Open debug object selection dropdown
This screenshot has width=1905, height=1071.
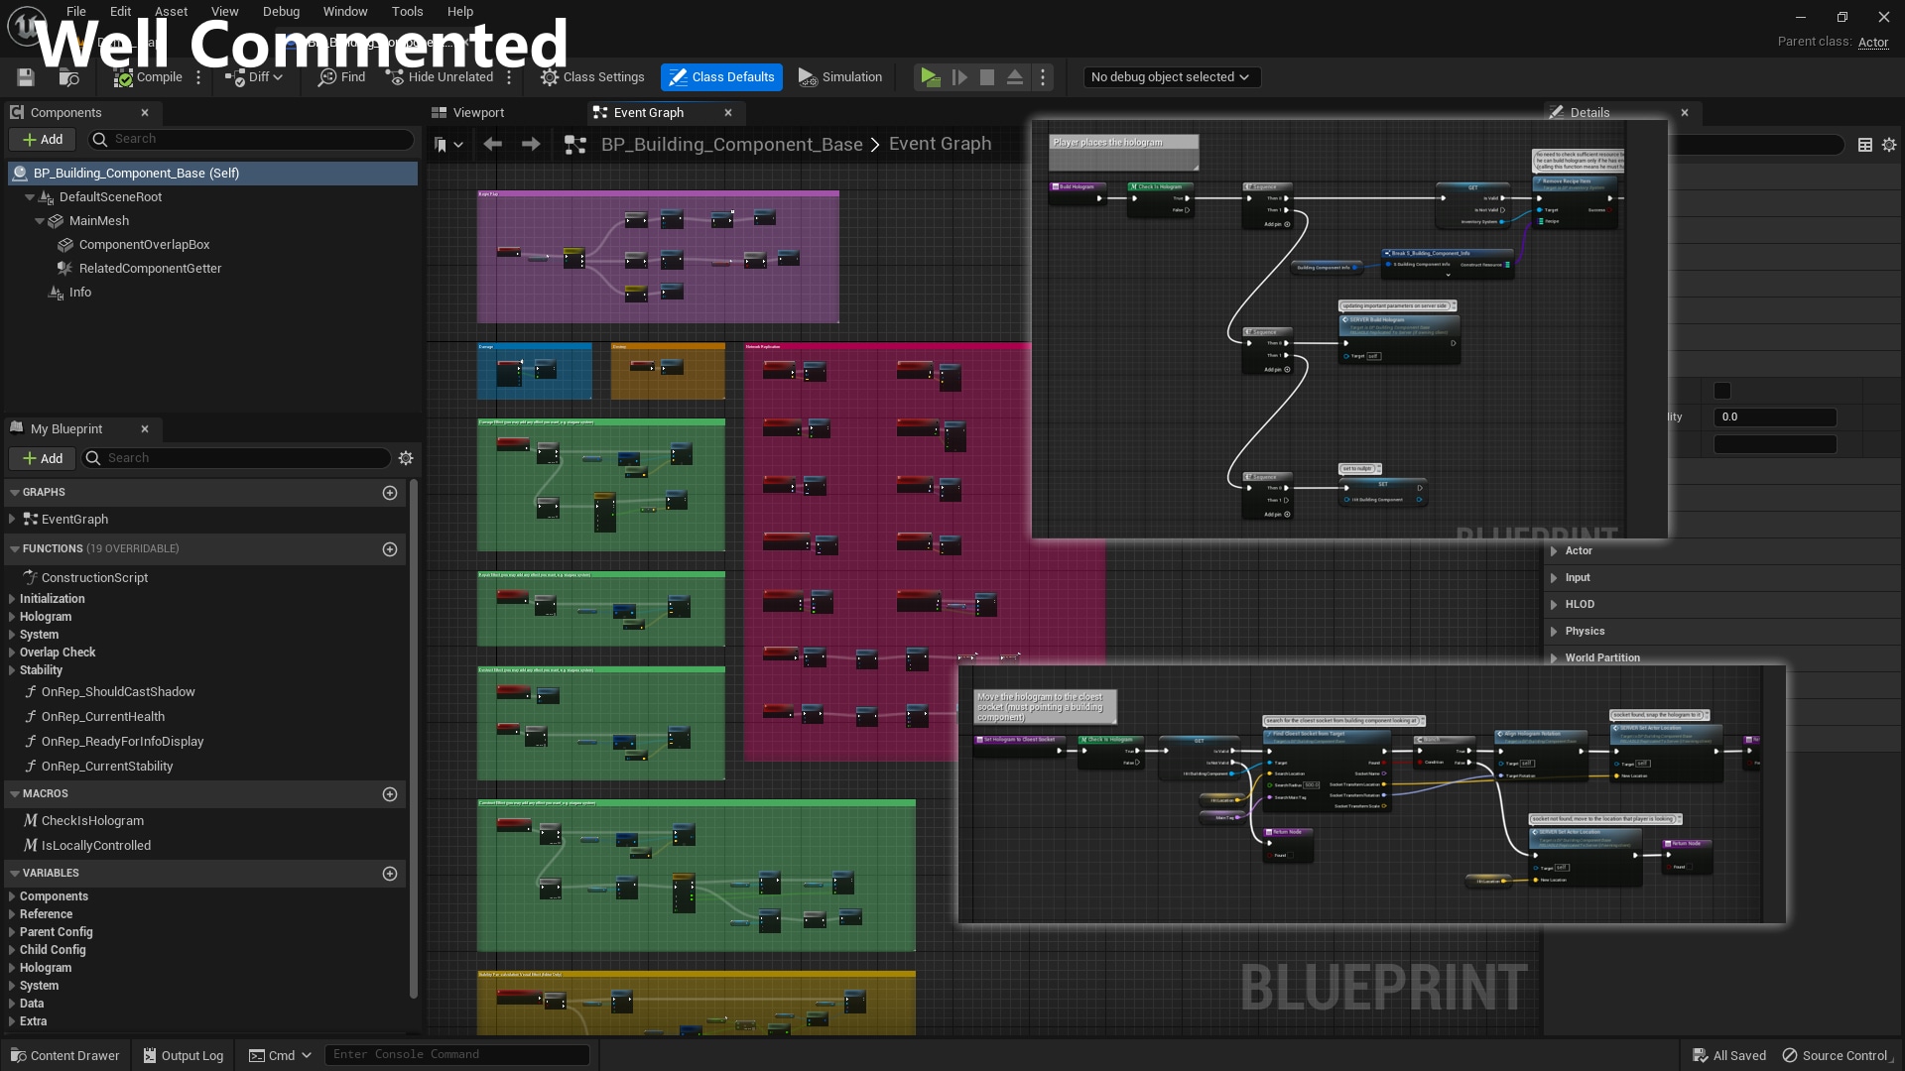[x=1170, y=77]
